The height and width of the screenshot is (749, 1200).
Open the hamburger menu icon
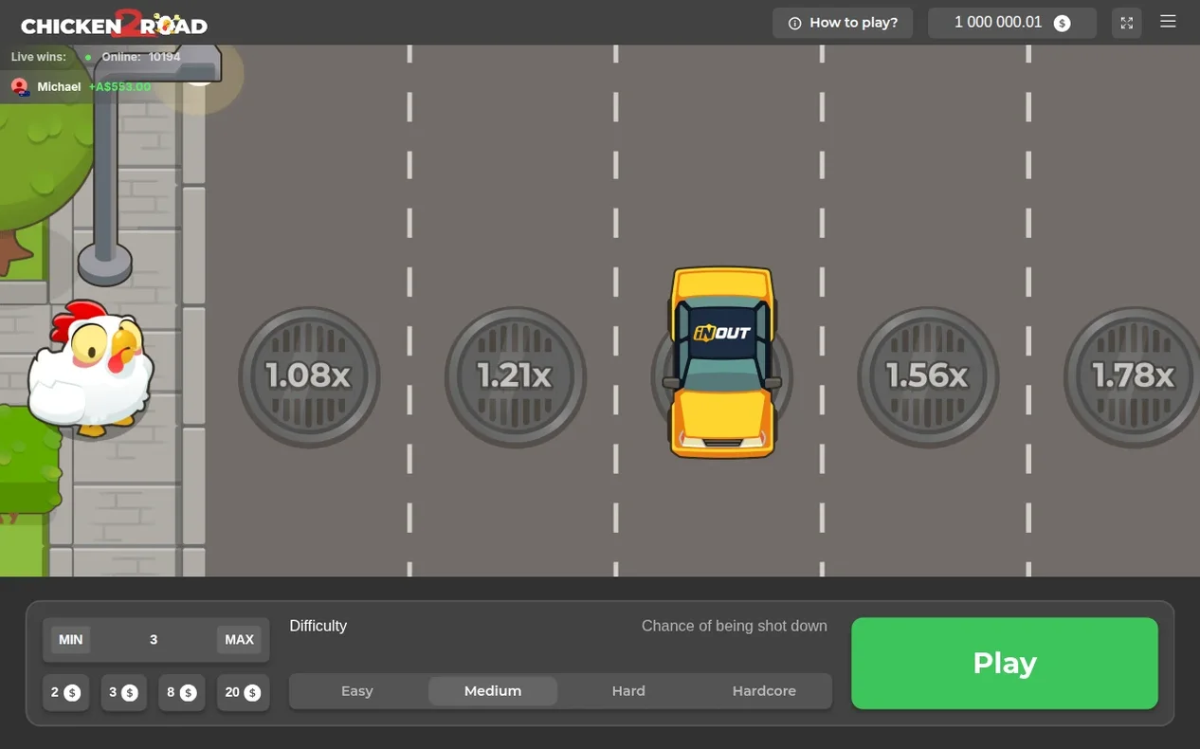tap(1168, 22)
